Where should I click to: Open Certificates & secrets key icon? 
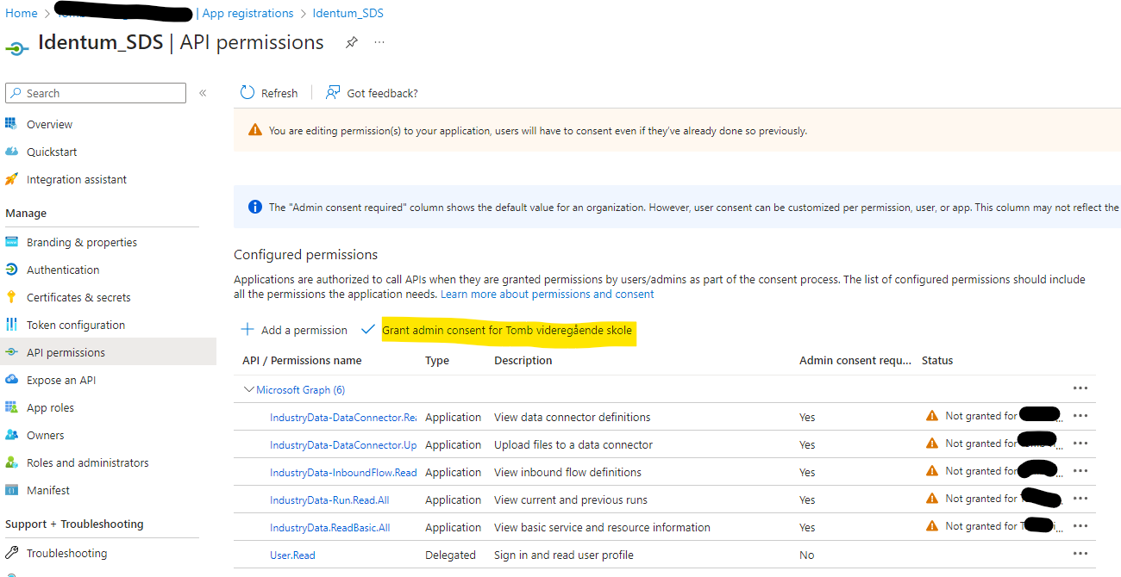(11, 297)
